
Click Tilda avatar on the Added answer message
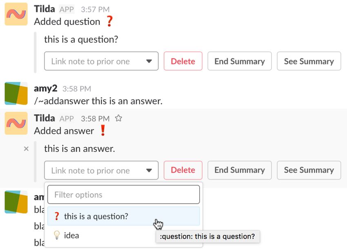tap(16, 123)
